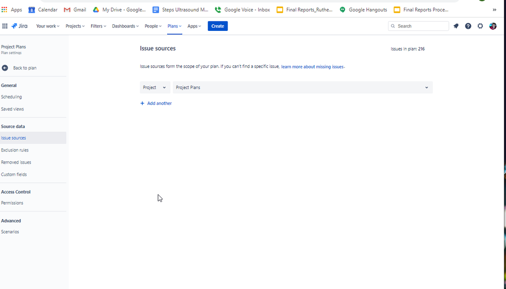506x289 pixels.
Task: Open the user profile avatar
Action: [x=493, y=26]
